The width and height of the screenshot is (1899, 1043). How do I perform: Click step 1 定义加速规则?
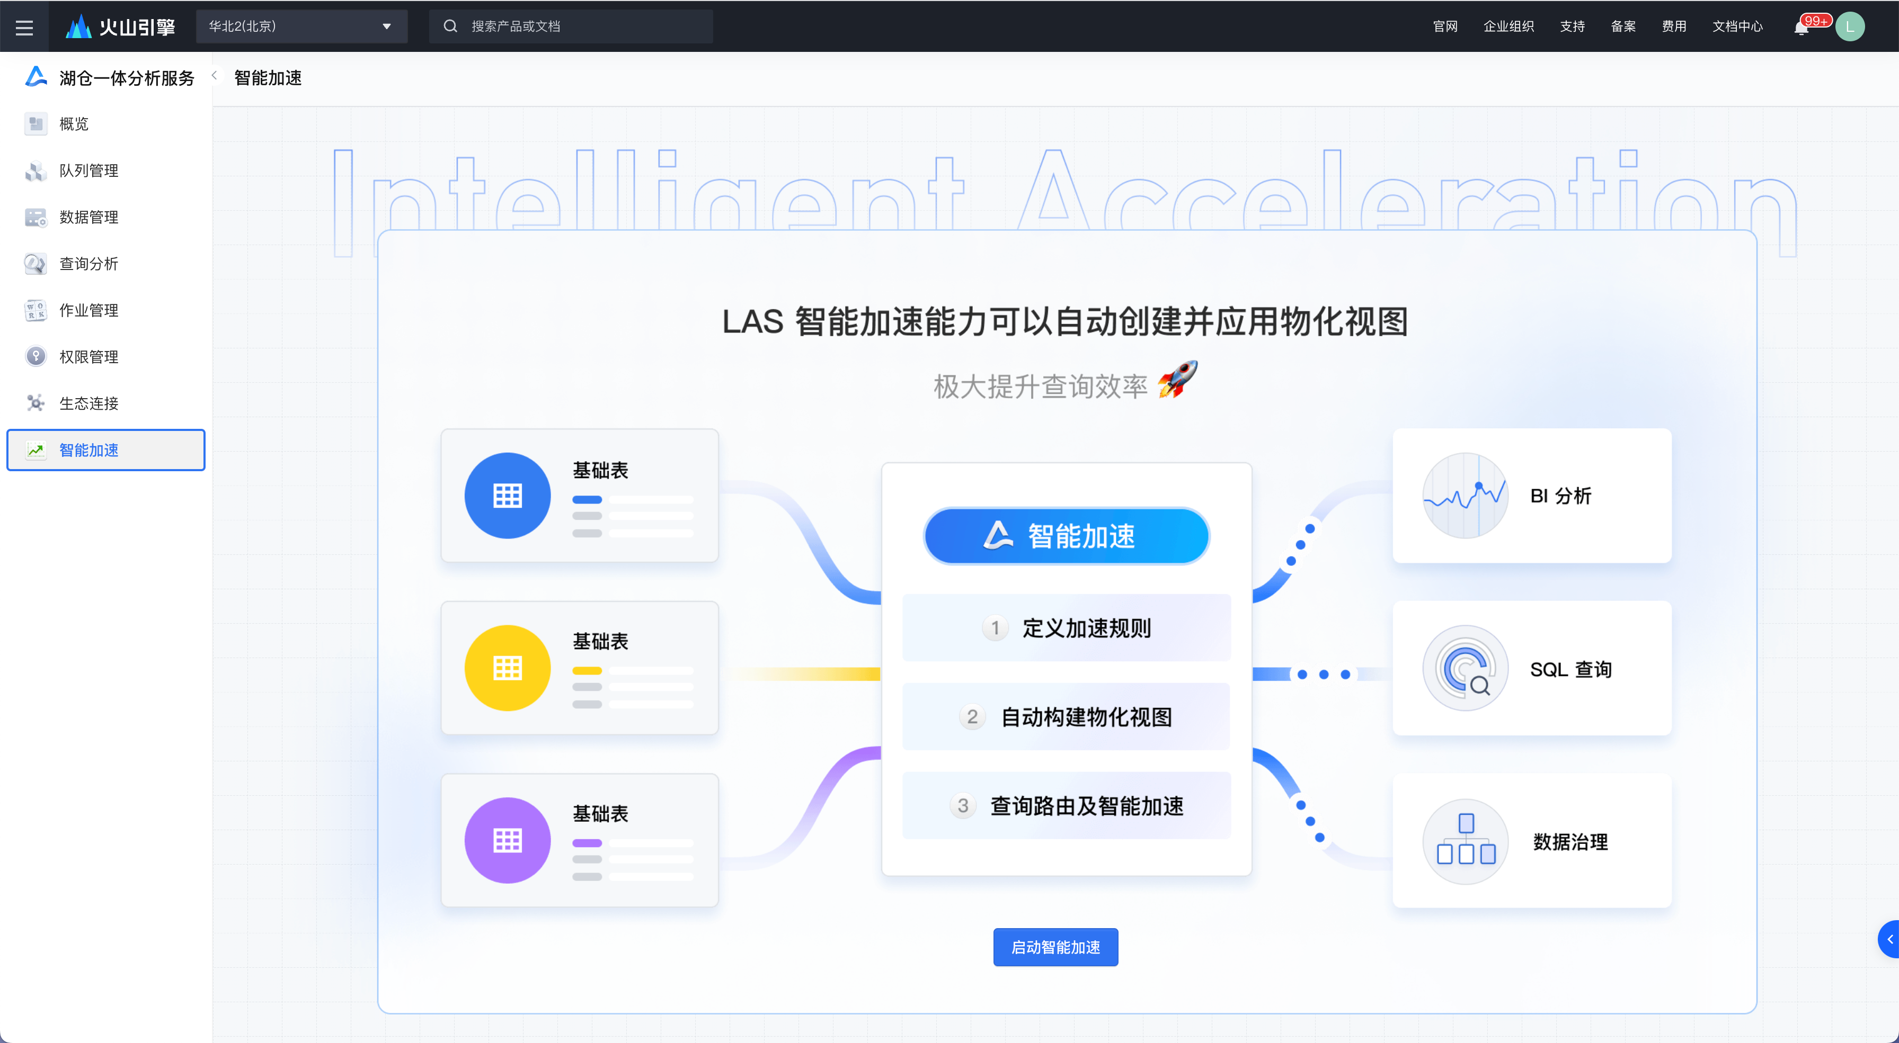pyautogui.click(x=1066, y=627)
